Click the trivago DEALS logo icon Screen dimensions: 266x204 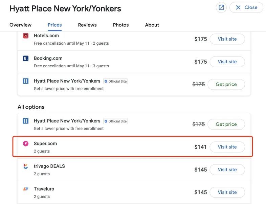[26, 166]
